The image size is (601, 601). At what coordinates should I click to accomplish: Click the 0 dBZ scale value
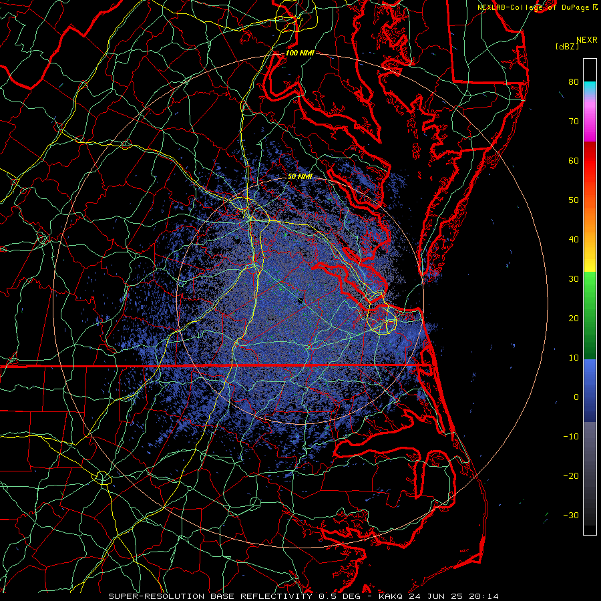point(576,397)
